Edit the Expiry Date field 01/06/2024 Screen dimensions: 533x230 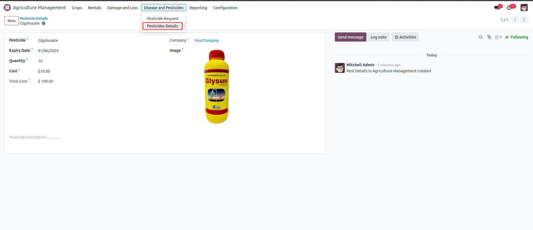pyautogui.click(x=48, y=51)
